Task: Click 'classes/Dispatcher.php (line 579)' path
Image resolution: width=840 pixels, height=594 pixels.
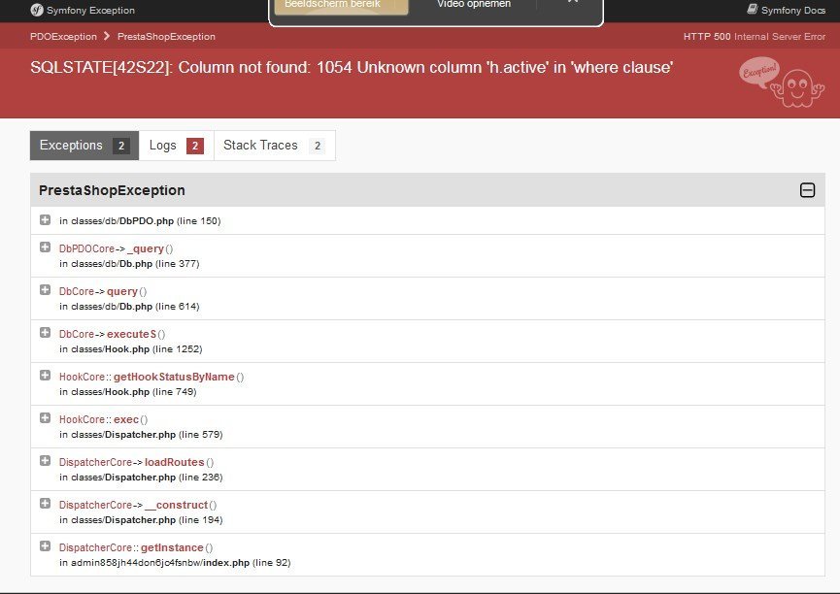Action: (147, 435)
